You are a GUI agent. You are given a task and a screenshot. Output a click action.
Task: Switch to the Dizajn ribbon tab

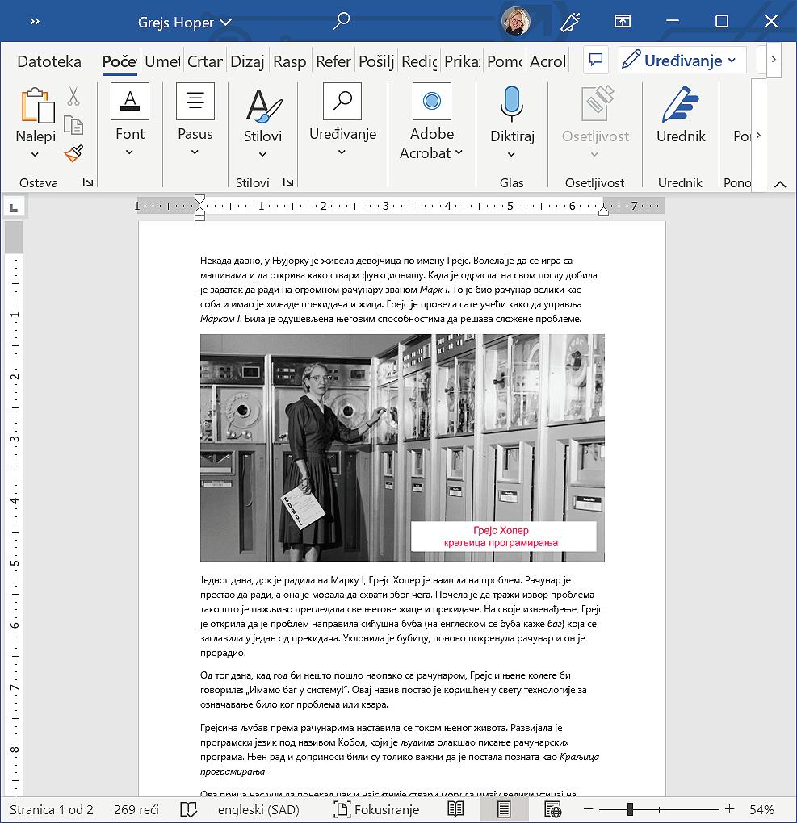(247, 61)
